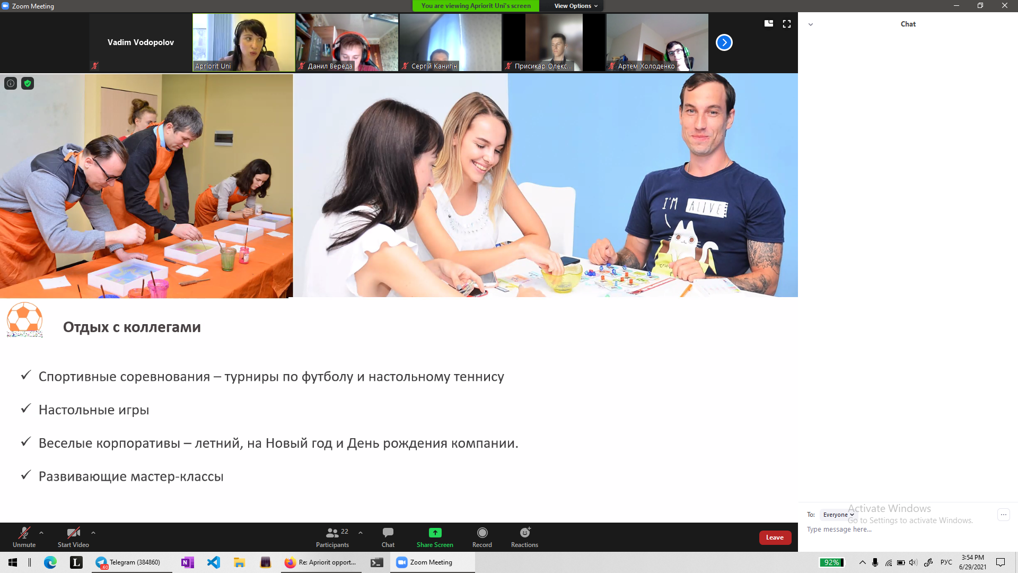Open the network tray icon
Viewport: 1018px width, 573px height.
(889, 562)
